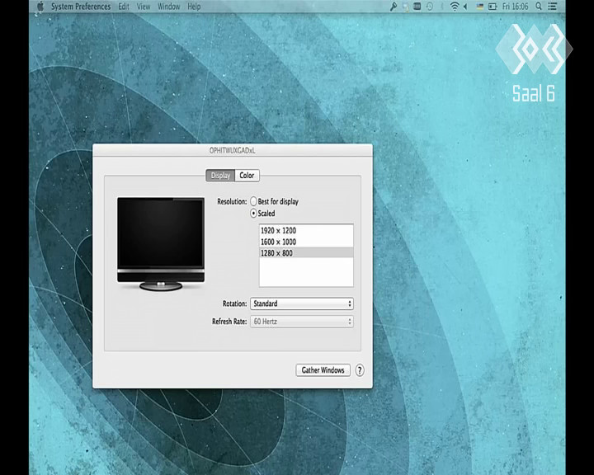Open the Window menu
Image resolution: width=594 pixels, height=475 pixels.
tap(168, 7)
